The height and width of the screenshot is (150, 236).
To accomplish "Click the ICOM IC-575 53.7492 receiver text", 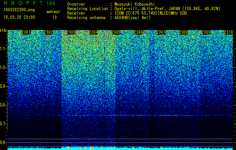I will pos(150,13).
